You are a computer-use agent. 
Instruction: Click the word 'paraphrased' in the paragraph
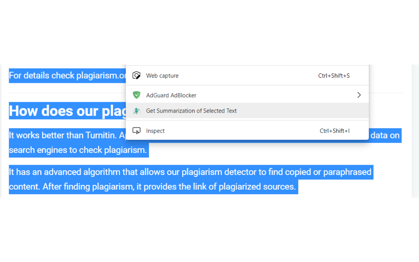tap(347, 172)
